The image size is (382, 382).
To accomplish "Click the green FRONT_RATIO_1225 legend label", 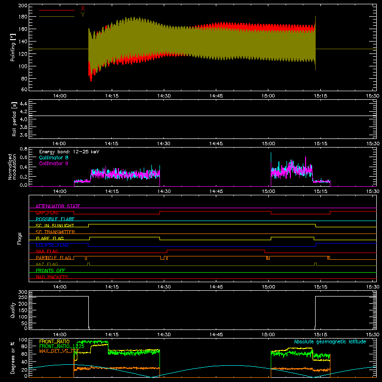I will 62,346.
